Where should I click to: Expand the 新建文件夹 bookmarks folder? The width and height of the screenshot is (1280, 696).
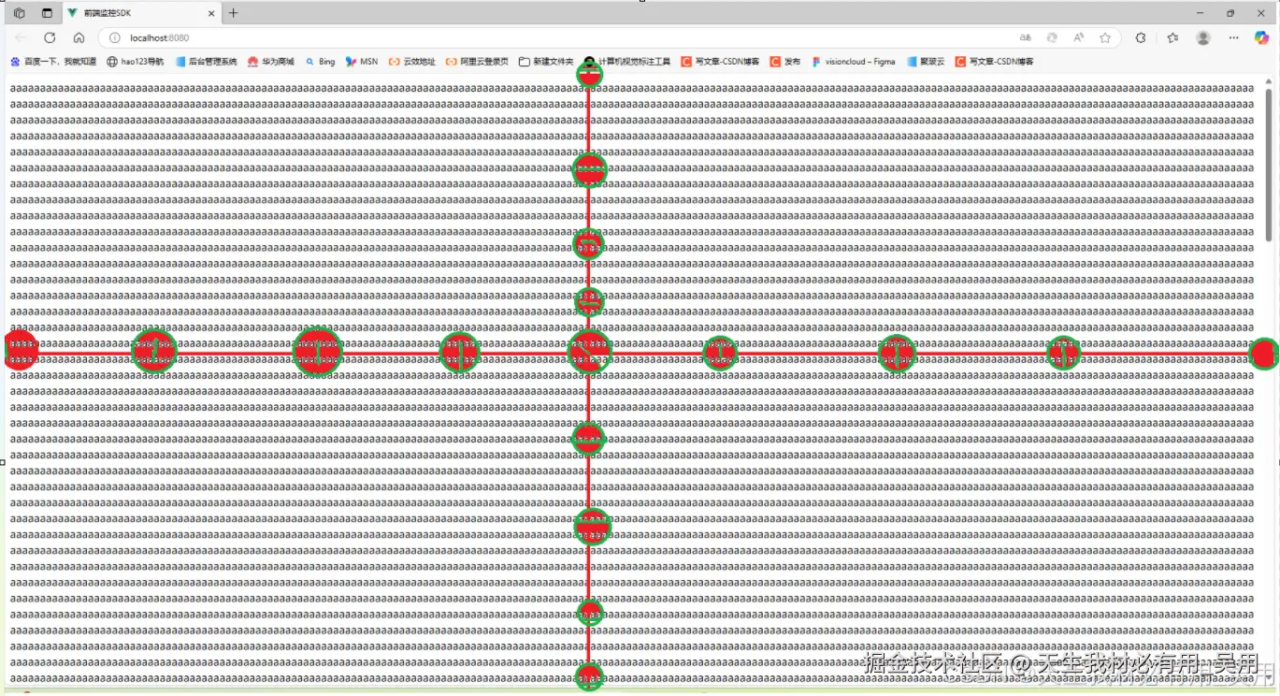tap(546, 62)
